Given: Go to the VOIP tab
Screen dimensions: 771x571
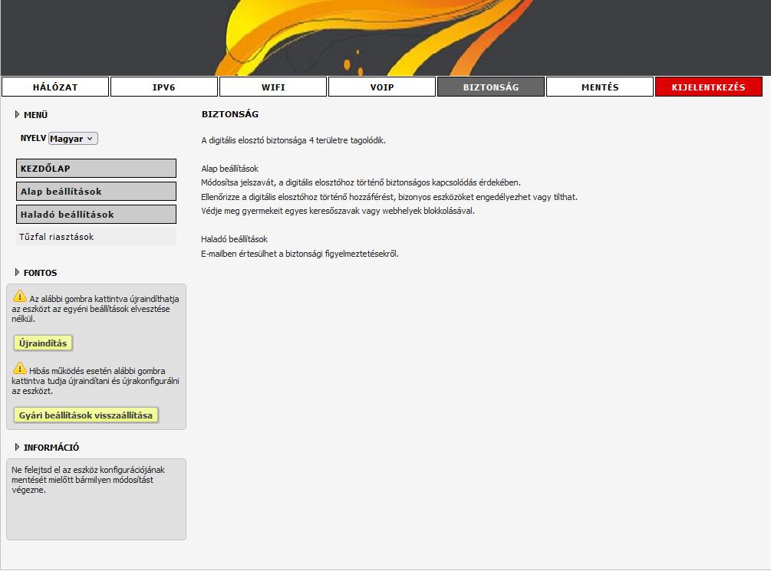Looking at the screenshot, I should (x=382, y=87).
